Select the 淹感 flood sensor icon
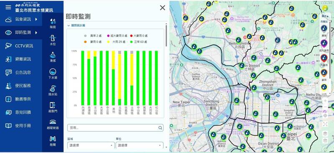This screenshot has height=153, width=334. coord(53,57)
